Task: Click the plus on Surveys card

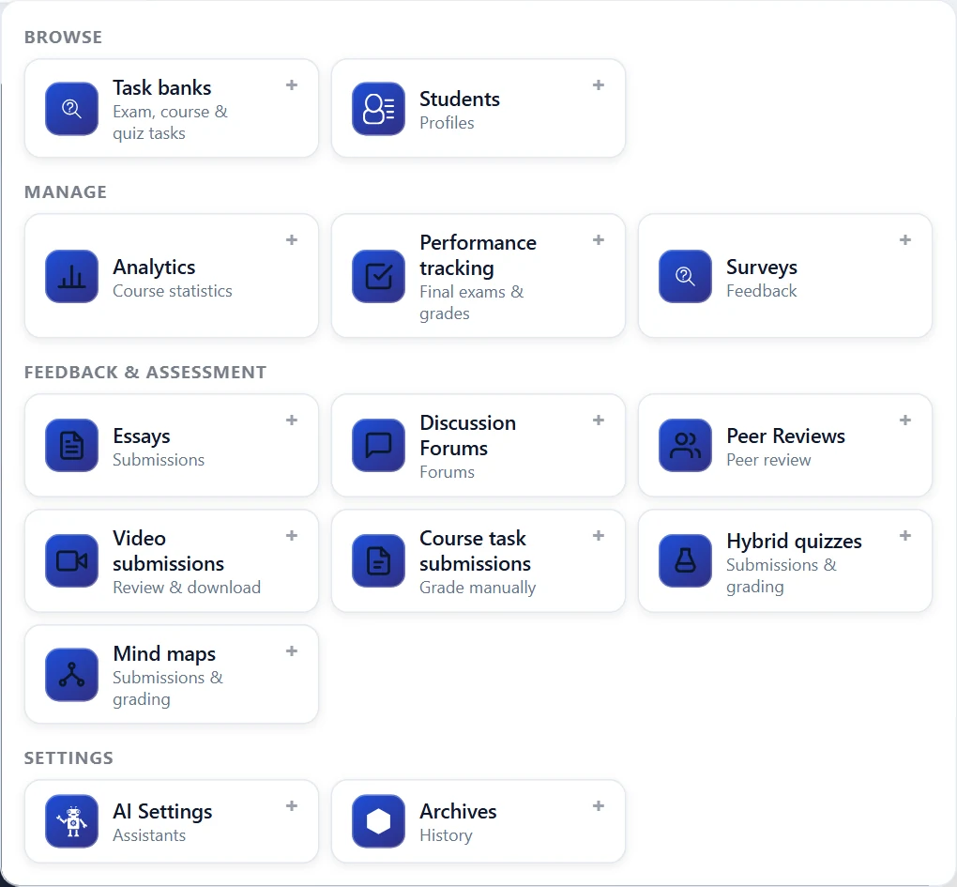Action: [905, 240]
